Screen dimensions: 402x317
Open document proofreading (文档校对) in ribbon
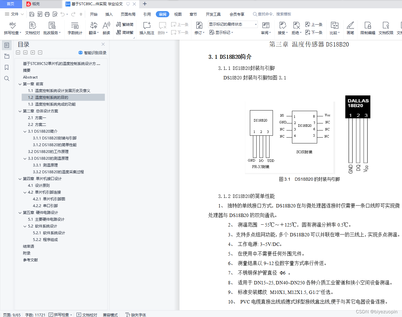[33, 28]
